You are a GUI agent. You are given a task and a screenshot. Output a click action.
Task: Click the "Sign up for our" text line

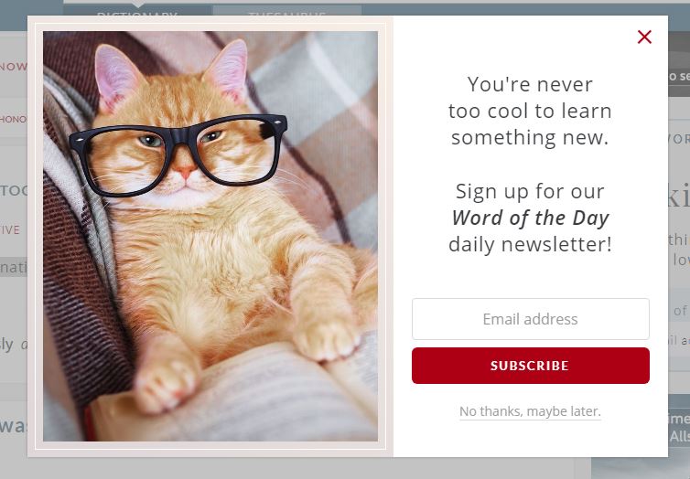530,192
